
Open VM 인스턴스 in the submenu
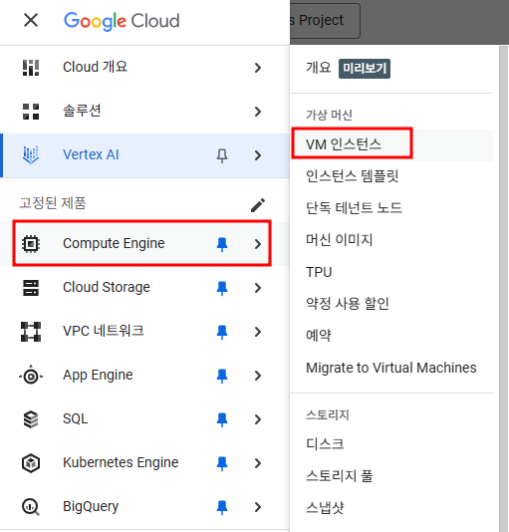[x=391, y=144]
